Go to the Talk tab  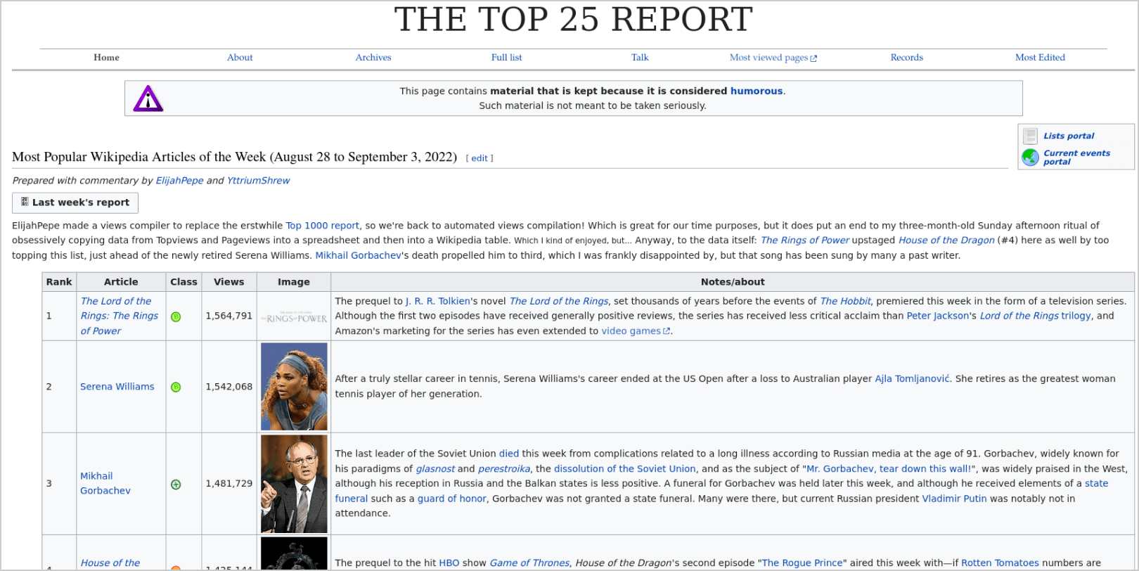coord(640,58)
